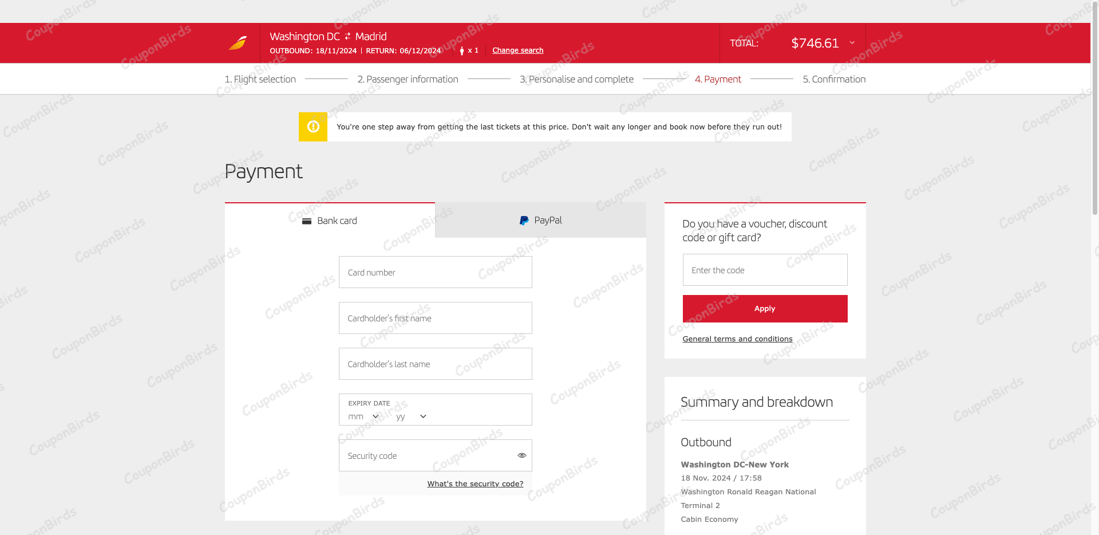
Task: Click the voucher question heading text
Action: coord(754,230)
